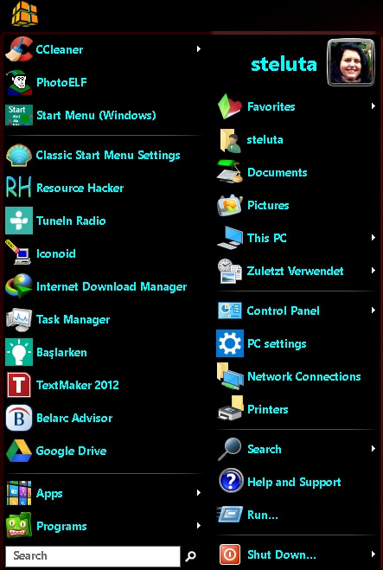Launch Task Manager from its label
The width and height of the screenshot is (383, 570).
[x=73, y=319]
